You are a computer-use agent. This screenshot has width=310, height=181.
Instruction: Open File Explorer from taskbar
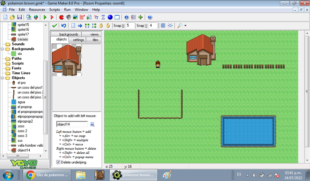point(81,175)
